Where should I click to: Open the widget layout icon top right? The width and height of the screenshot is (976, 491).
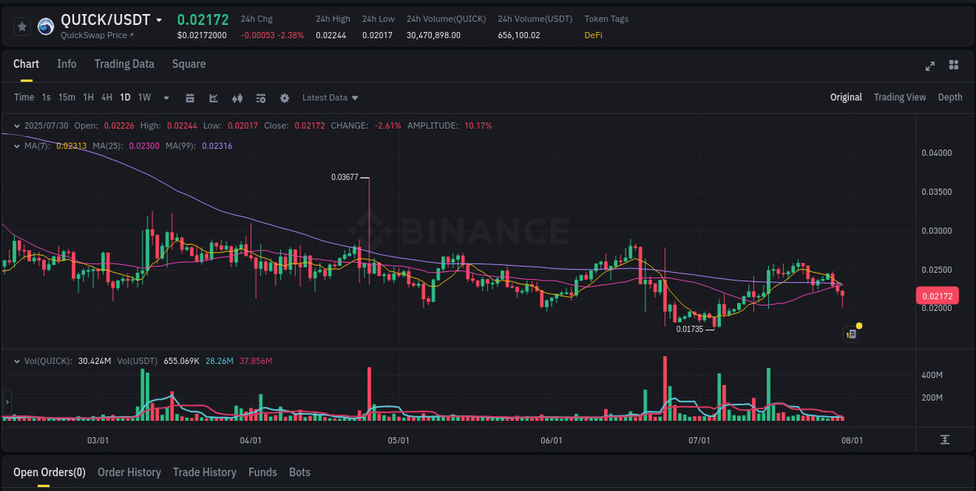click(953, 66)
